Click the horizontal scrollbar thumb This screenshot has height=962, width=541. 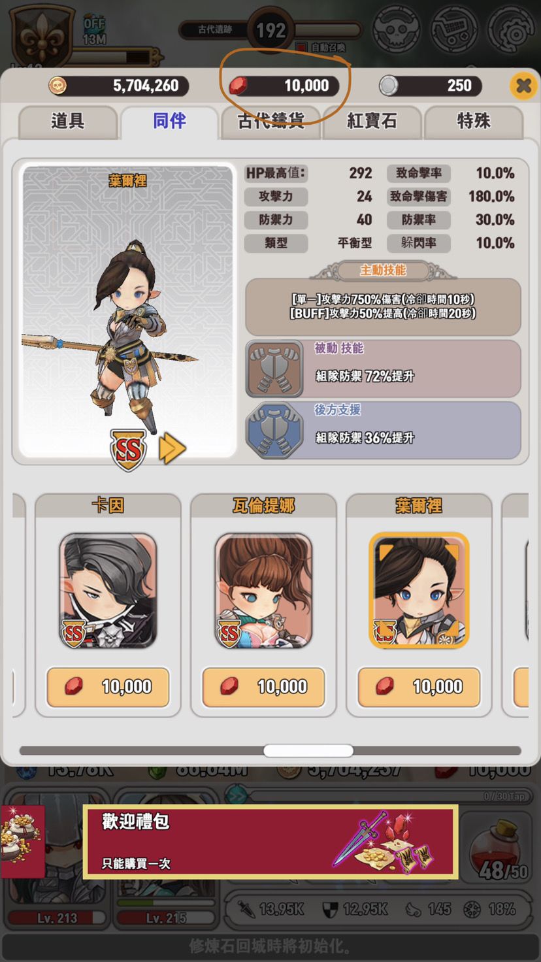[308, 751]
